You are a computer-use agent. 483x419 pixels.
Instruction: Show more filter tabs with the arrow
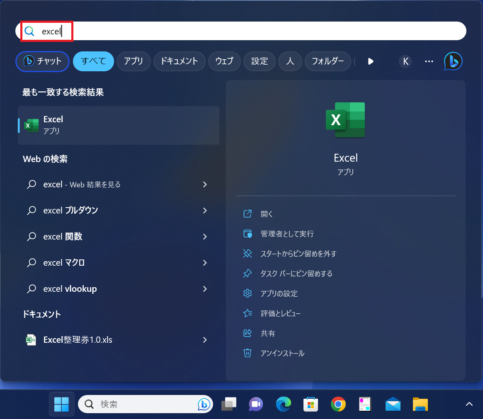point(371,61)
